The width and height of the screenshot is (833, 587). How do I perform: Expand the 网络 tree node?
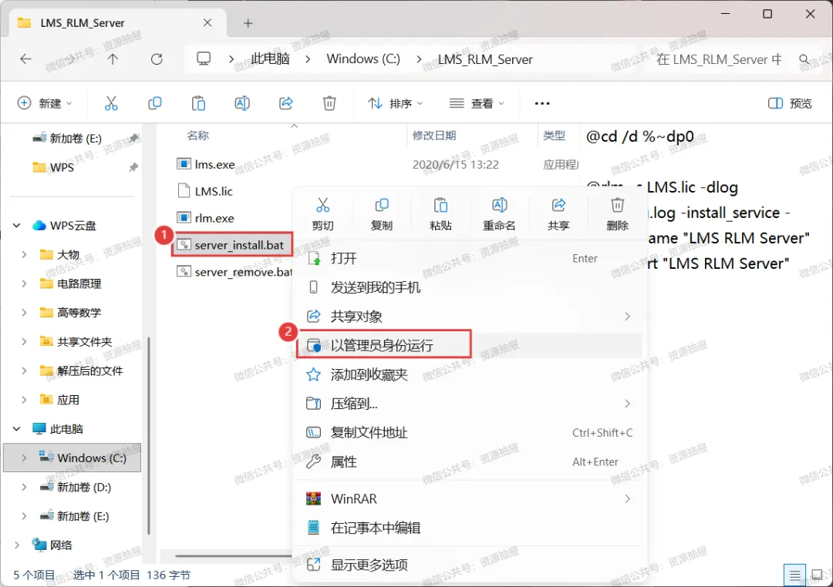tap(16, 545)
